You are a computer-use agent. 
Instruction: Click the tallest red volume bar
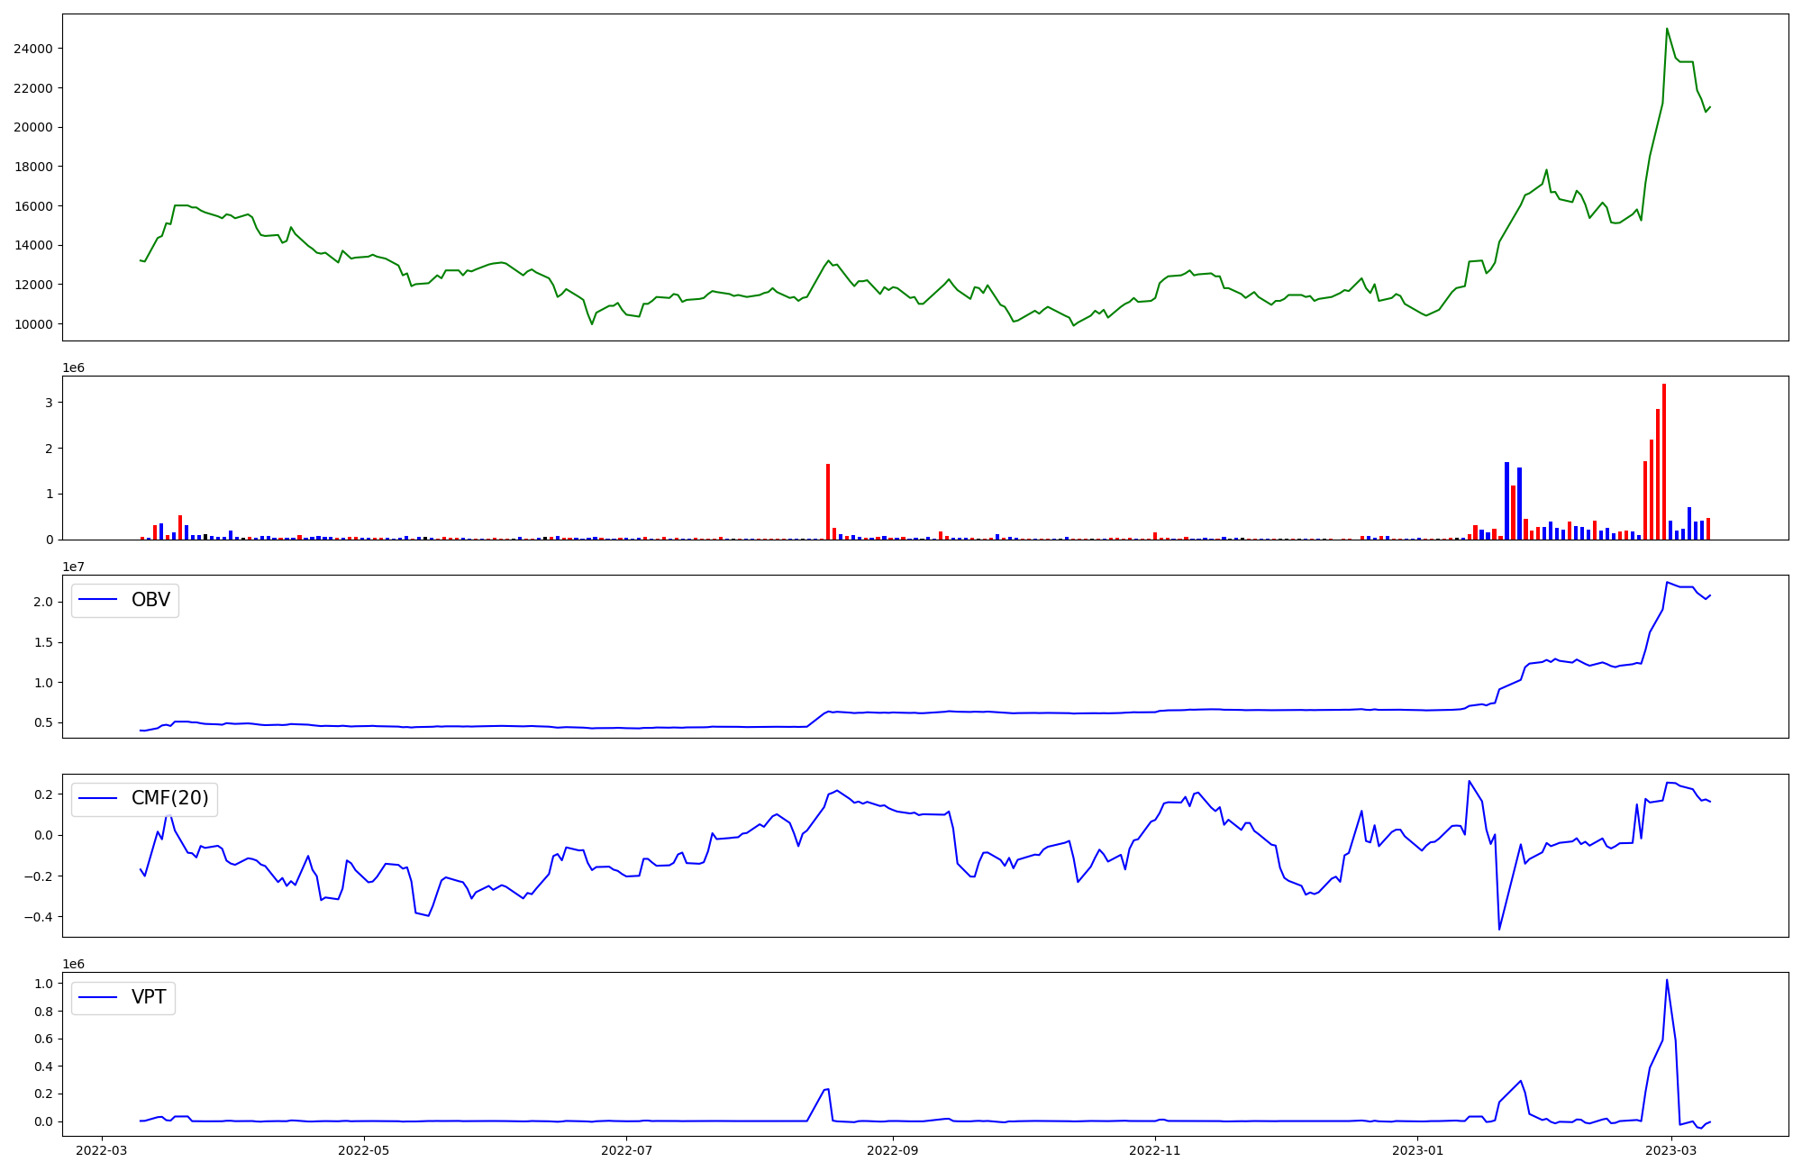coord(1664,459)
